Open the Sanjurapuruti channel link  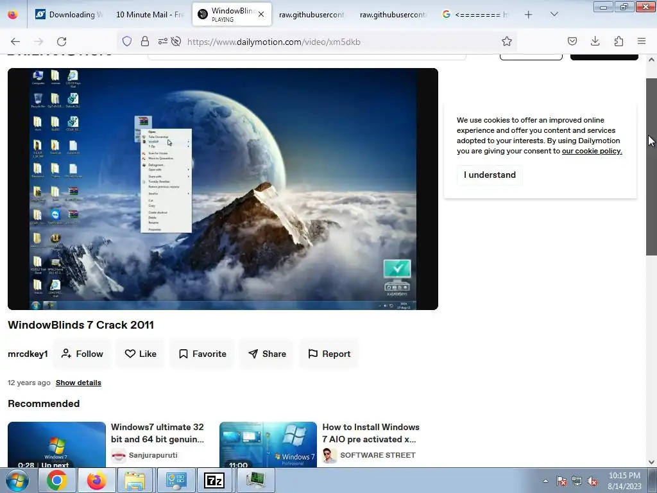click(153, 455)
